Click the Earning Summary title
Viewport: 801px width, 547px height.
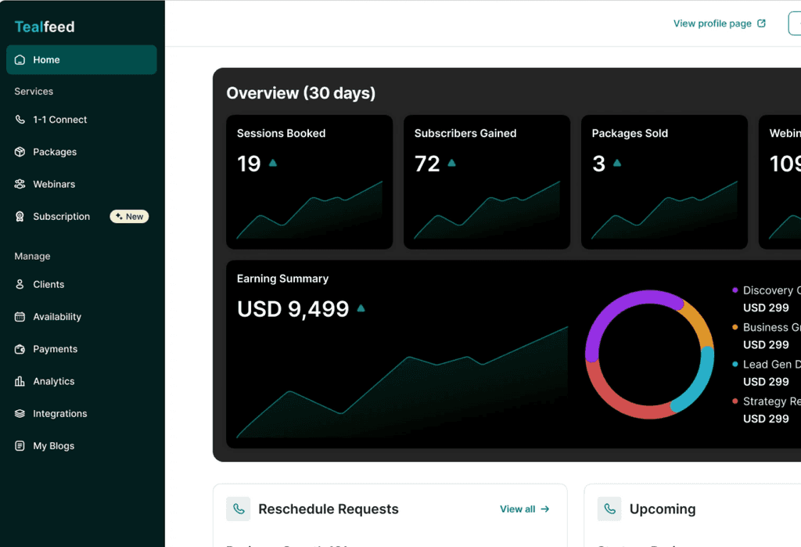[x=282, y=279]
